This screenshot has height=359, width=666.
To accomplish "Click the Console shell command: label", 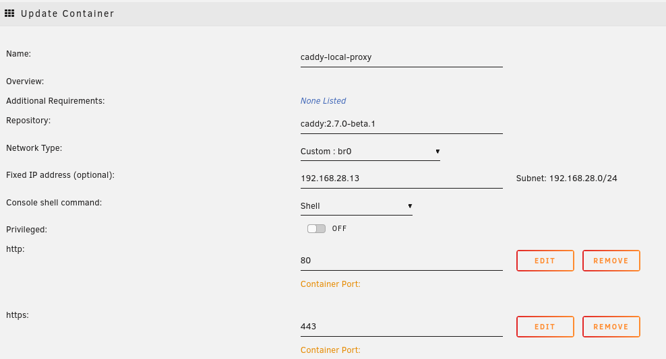I will pyautogui.click(x=54, y=203).
